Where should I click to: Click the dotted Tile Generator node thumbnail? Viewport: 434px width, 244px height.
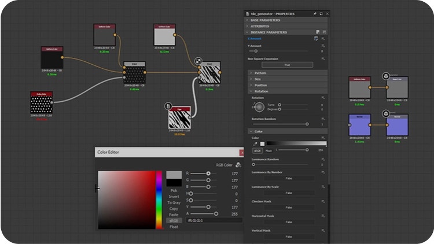tap(41, 103)
